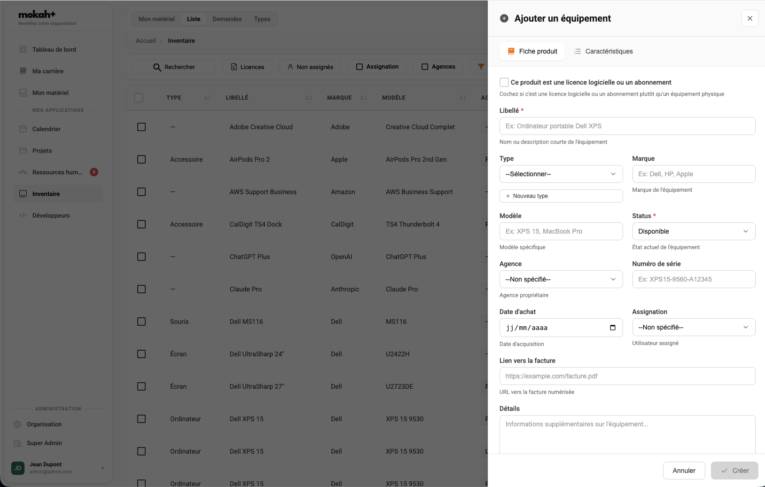Click sort arrows on the TYPE column
Image resolution: width=765 pixels, height=487 pixels.
click(208, 98)
